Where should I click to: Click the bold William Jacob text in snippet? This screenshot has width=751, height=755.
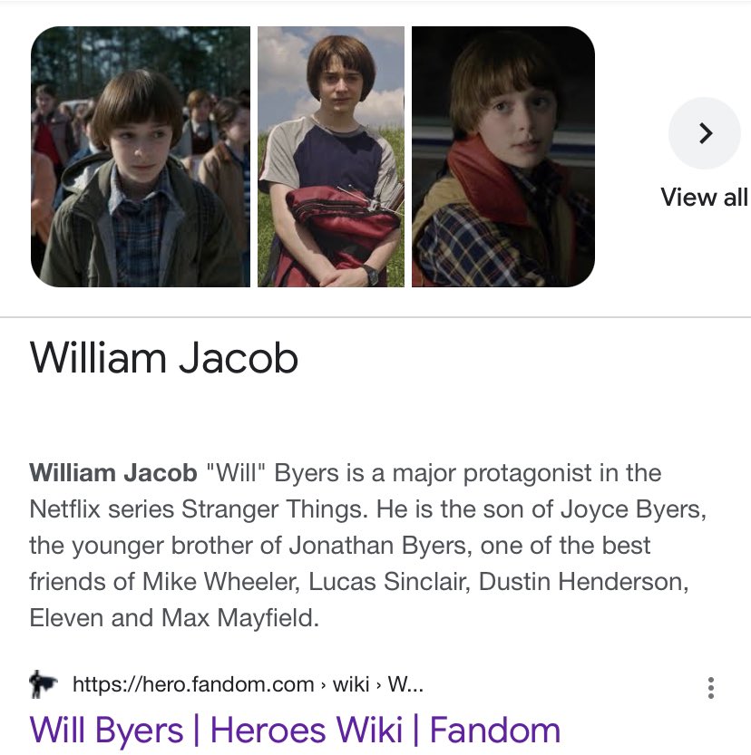tap(113, 473)
